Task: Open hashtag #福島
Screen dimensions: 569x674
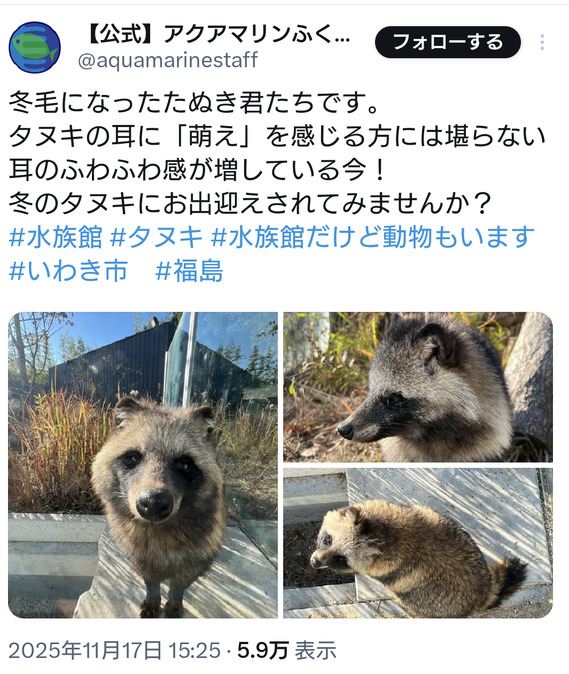Action: click(x=189, y=271)
